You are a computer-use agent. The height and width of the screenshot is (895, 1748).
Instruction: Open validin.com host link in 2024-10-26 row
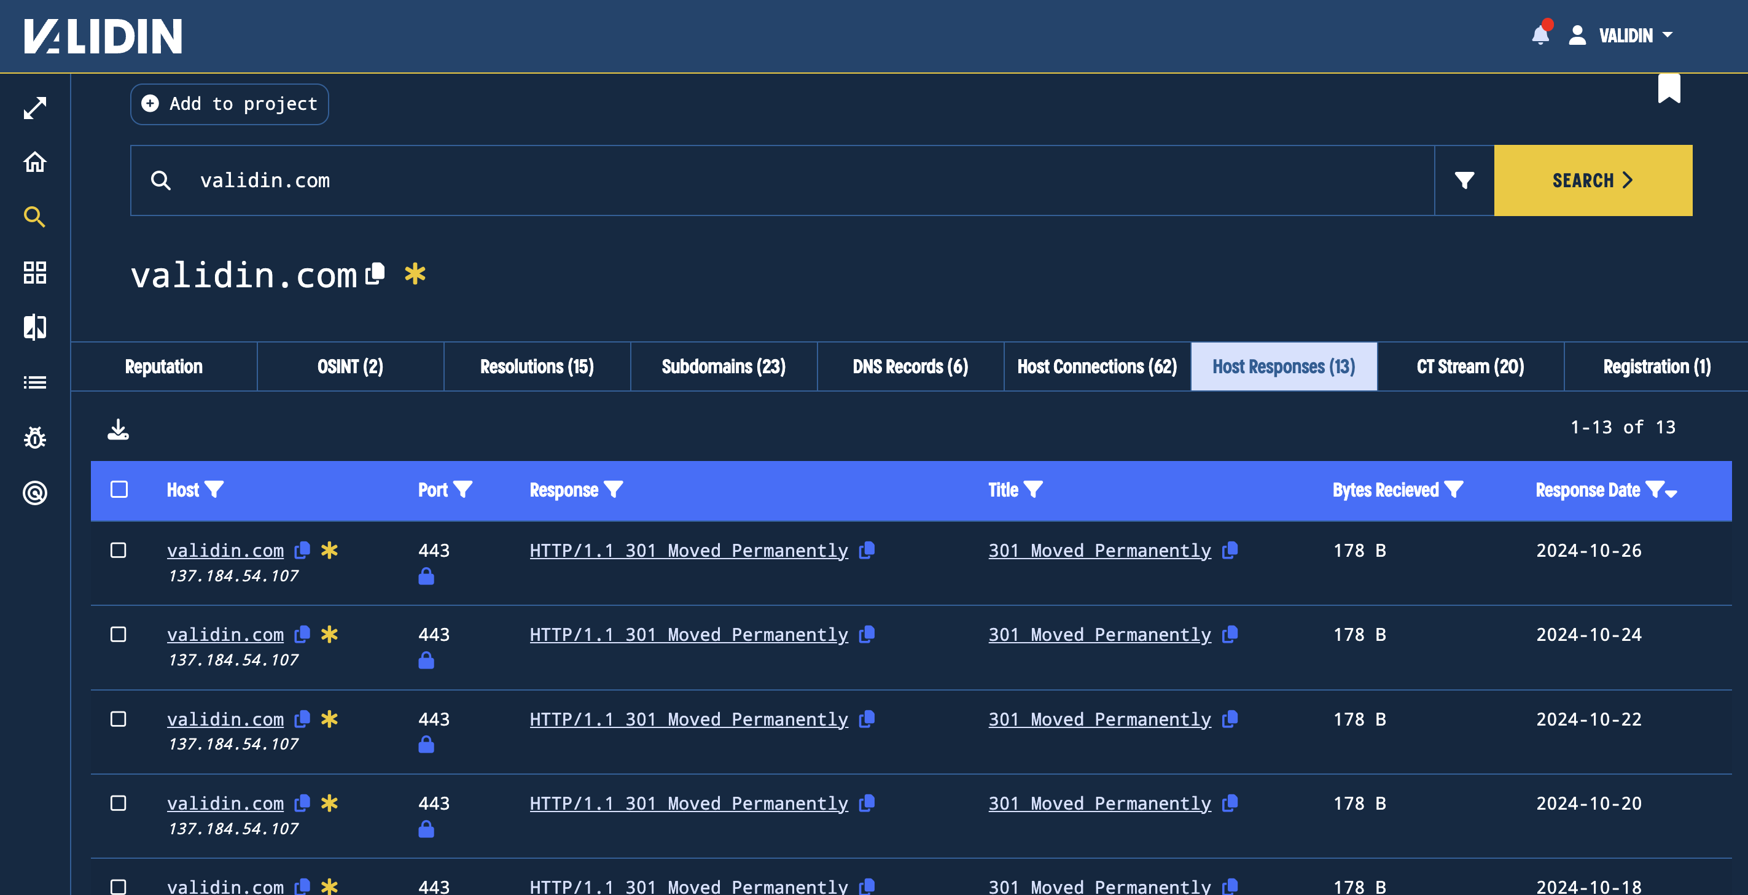click(225, 551)
